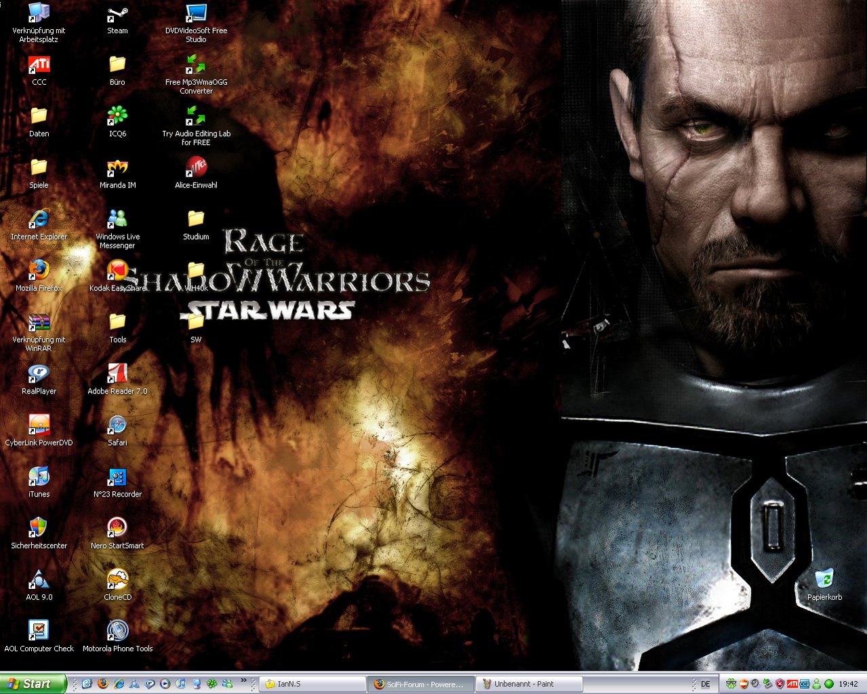867x694 pixels.
Task: Expand the Quick Launch overflow chevron
Action: (x=243, y=680)
